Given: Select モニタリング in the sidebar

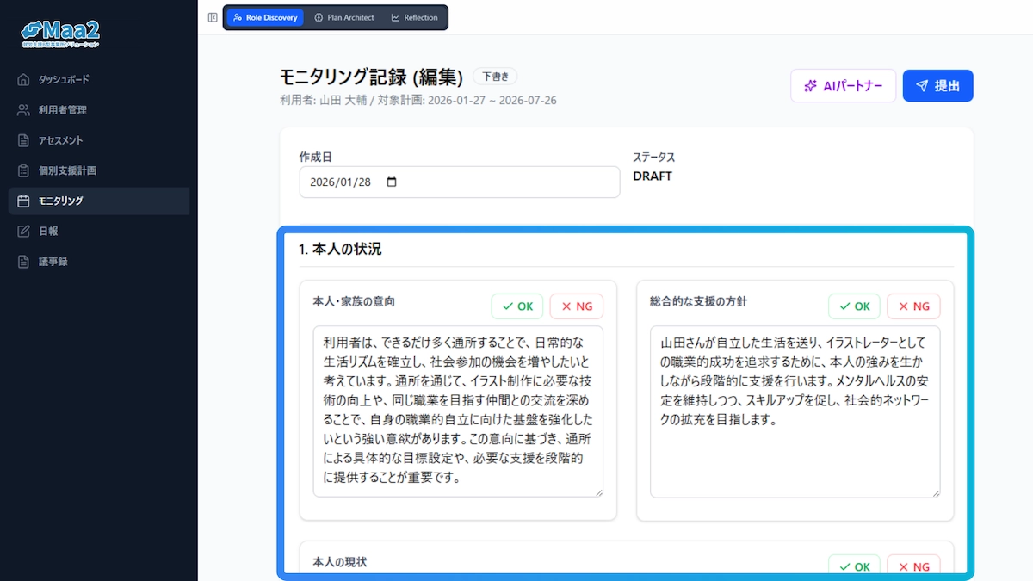Looking at the screenshot, I should click(60, 201).
